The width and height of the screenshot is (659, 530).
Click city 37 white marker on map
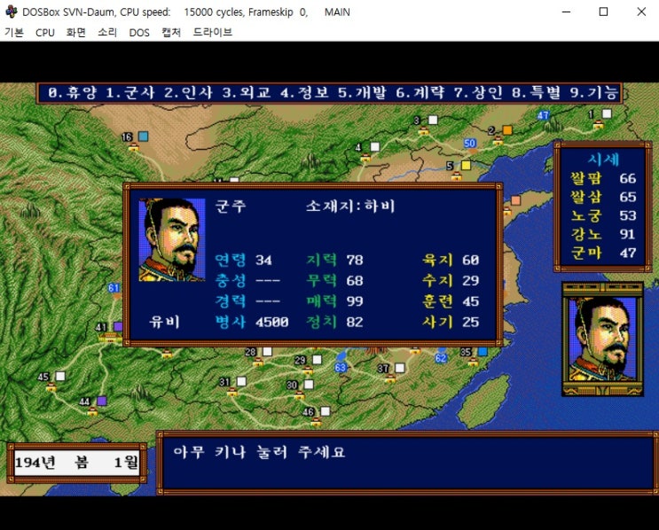(400, 368)
